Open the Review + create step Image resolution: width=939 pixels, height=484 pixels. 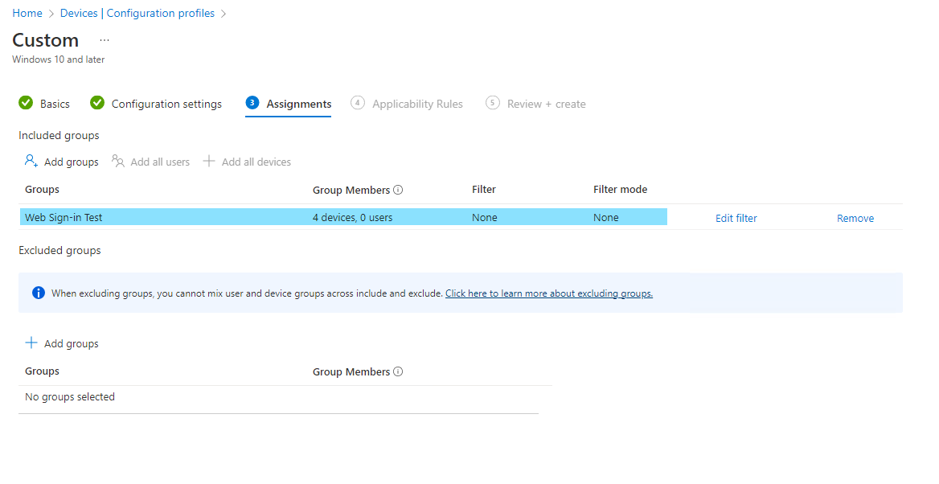click(x=546, y=104)
